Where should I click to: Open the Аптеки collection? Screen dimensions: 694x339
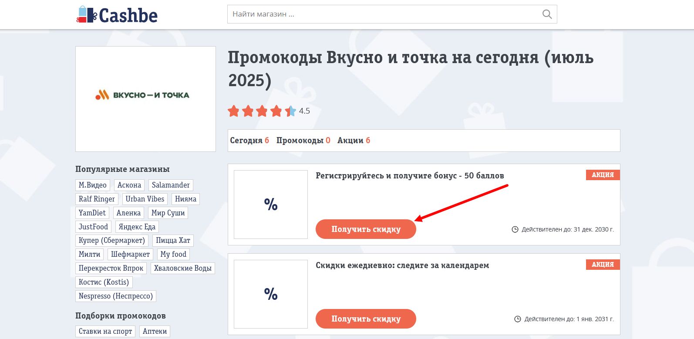pos(155,331)
